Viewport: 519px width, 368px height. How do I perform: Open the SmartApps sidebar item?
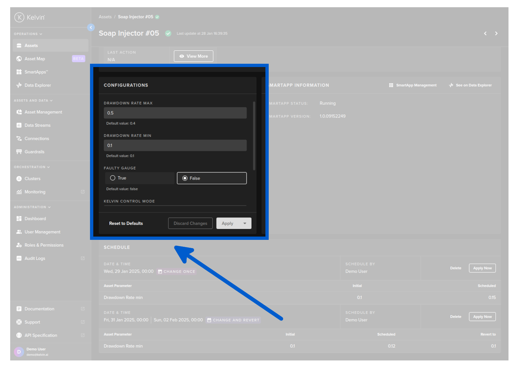pos(36,72)
